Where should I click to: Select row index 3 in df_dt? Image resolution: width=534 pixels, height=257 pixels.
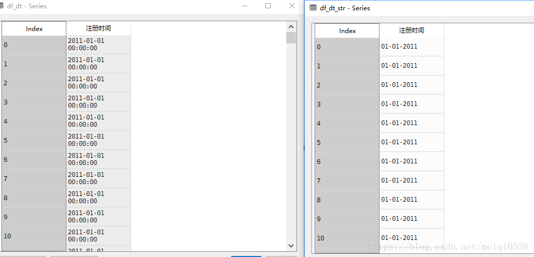pos(34,102)
